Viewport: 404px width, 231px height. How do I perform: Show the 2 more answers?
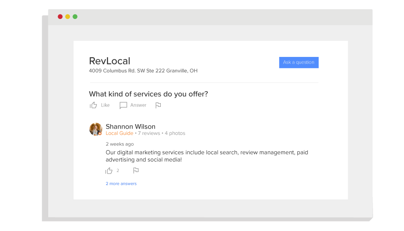click(x=121, y=184)
